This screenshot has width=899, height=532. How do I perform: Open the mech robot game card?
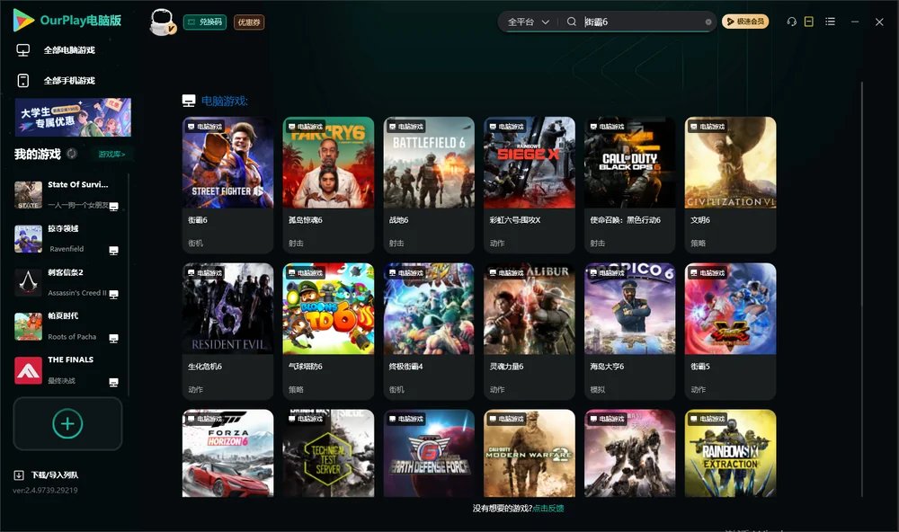tap(629, 453)
